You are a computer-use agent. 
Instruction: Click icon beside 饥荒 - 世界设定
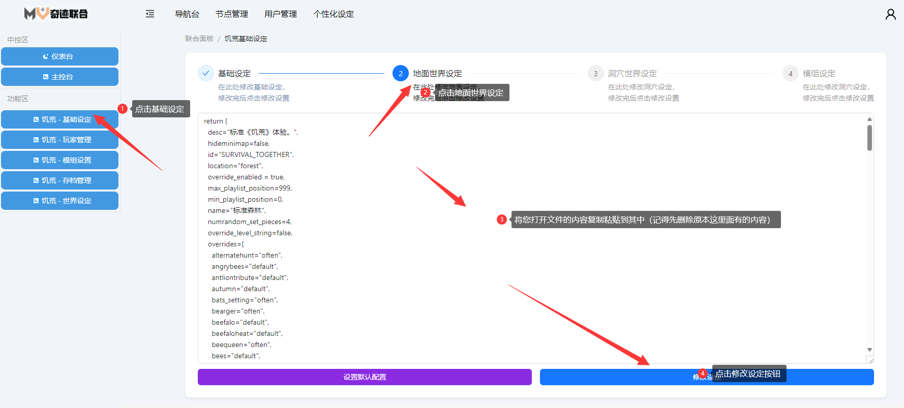point(36,201)
